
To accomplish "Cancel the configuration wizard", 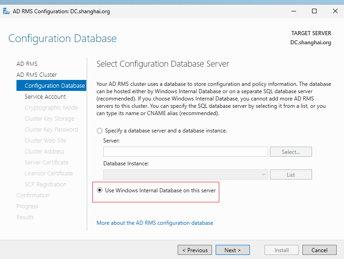I will (x=319, y=250).
